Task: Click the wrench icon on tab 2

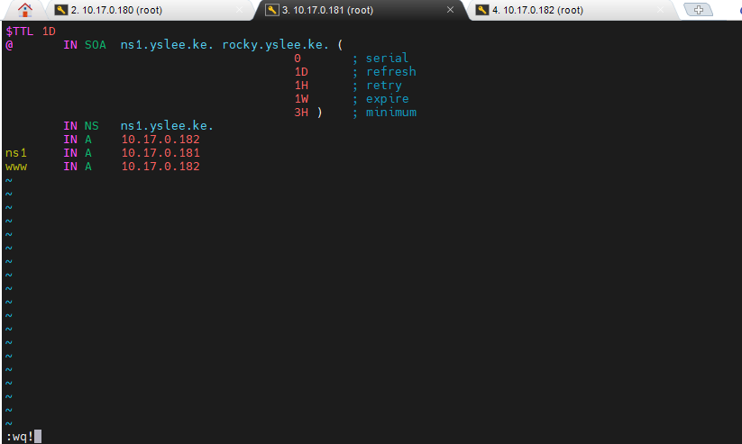Action: (x=61, y=10)
